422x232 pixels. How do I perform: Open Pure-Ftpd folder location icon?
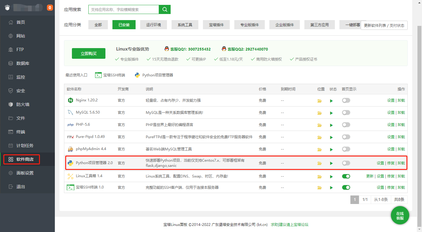(x=319, y=137)
